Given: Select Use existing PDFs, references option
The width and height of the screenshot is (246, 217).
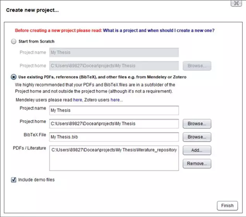Looking at the screenshot, I should tap(14, 77).
